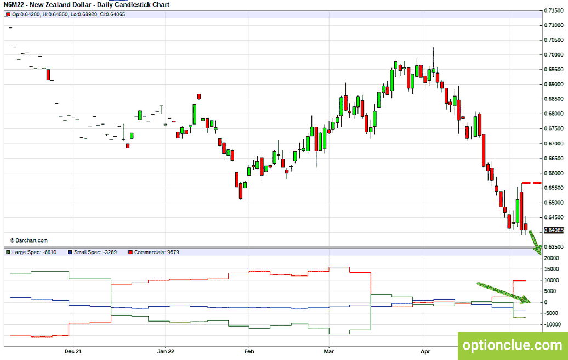Click the latest red candlestick near 0.64065
568x360 pixels.
[526, 227]
